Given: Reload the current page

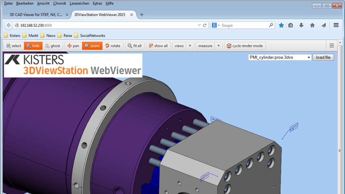Looking at the screenshot, I should (205, 25).
